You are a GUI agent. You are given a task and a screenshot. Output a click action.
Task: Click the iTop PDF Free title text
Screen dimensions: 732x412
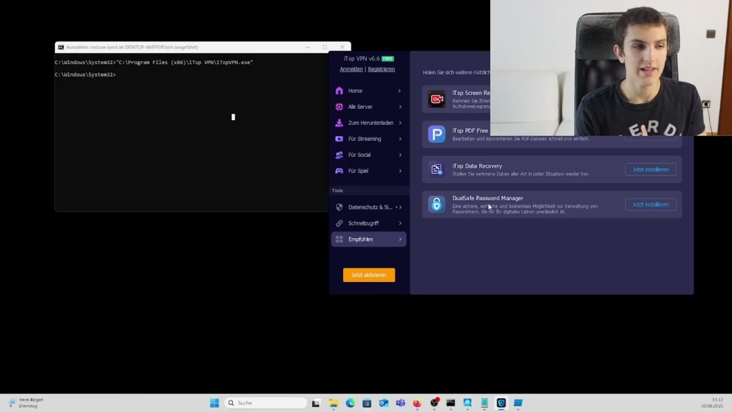[470, 130]
